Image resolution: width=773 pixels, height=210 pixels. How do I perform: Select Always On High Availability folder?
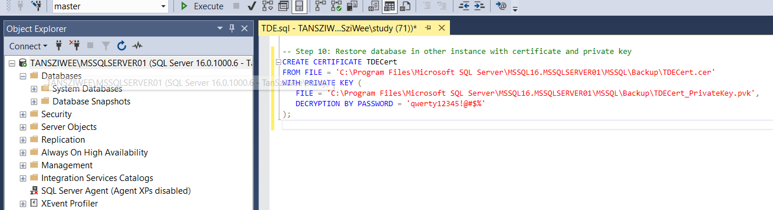click(94, 153)
